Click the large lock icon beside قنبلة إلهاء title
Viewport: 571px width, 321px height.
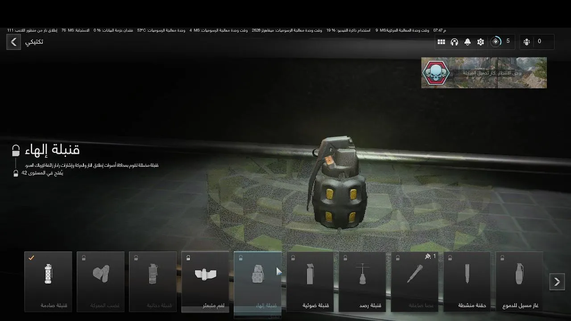coord(16,150)
